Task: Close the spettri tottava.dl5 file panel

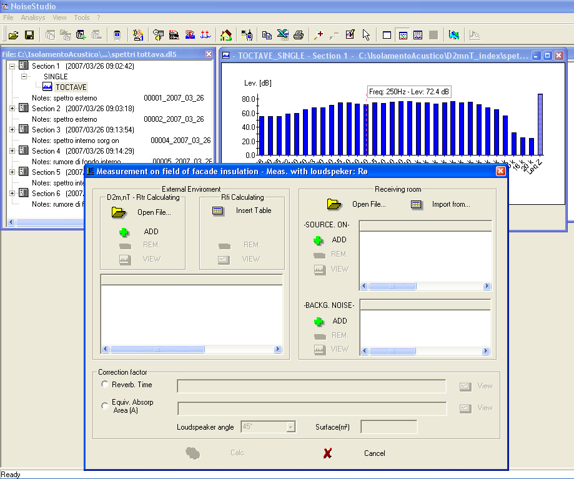Action: [209, 54]
